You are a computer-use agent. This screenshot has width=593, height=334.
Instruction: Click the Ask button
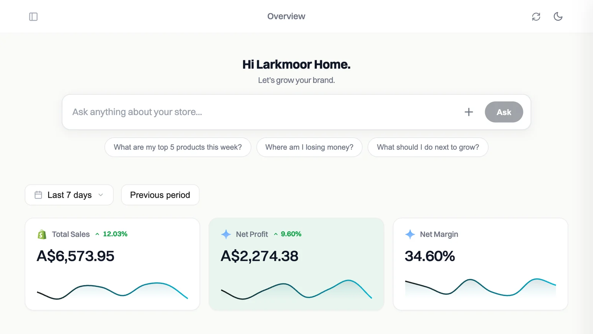click(504, 112)
